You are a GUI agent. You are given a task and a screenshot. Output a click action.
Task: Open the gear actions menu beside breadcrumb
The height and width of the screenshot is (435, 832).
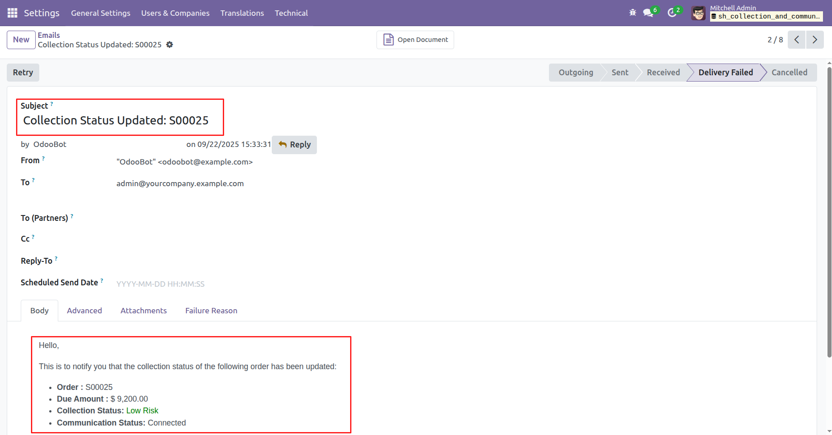(170, 45)
